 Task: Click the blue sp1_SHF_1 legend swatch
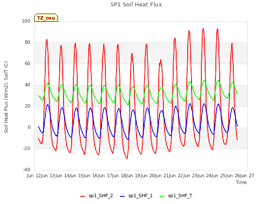122,196
